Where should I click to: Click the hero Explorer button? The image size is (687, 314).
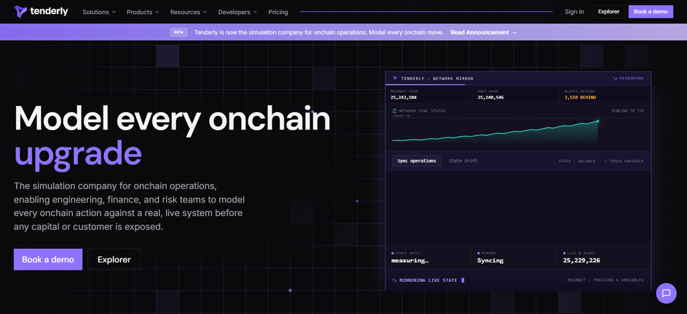coord(114,259)
